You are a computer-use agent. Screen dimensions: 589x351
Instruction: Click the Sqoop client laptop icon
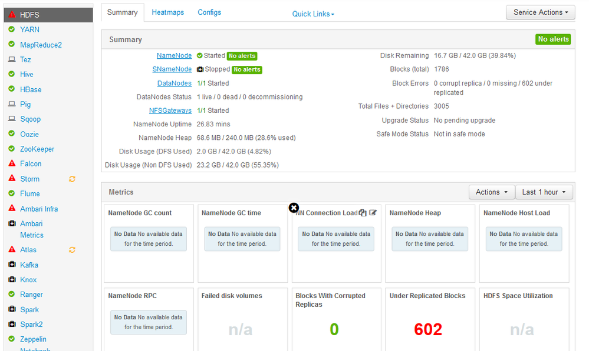click(x=12, y=119)
